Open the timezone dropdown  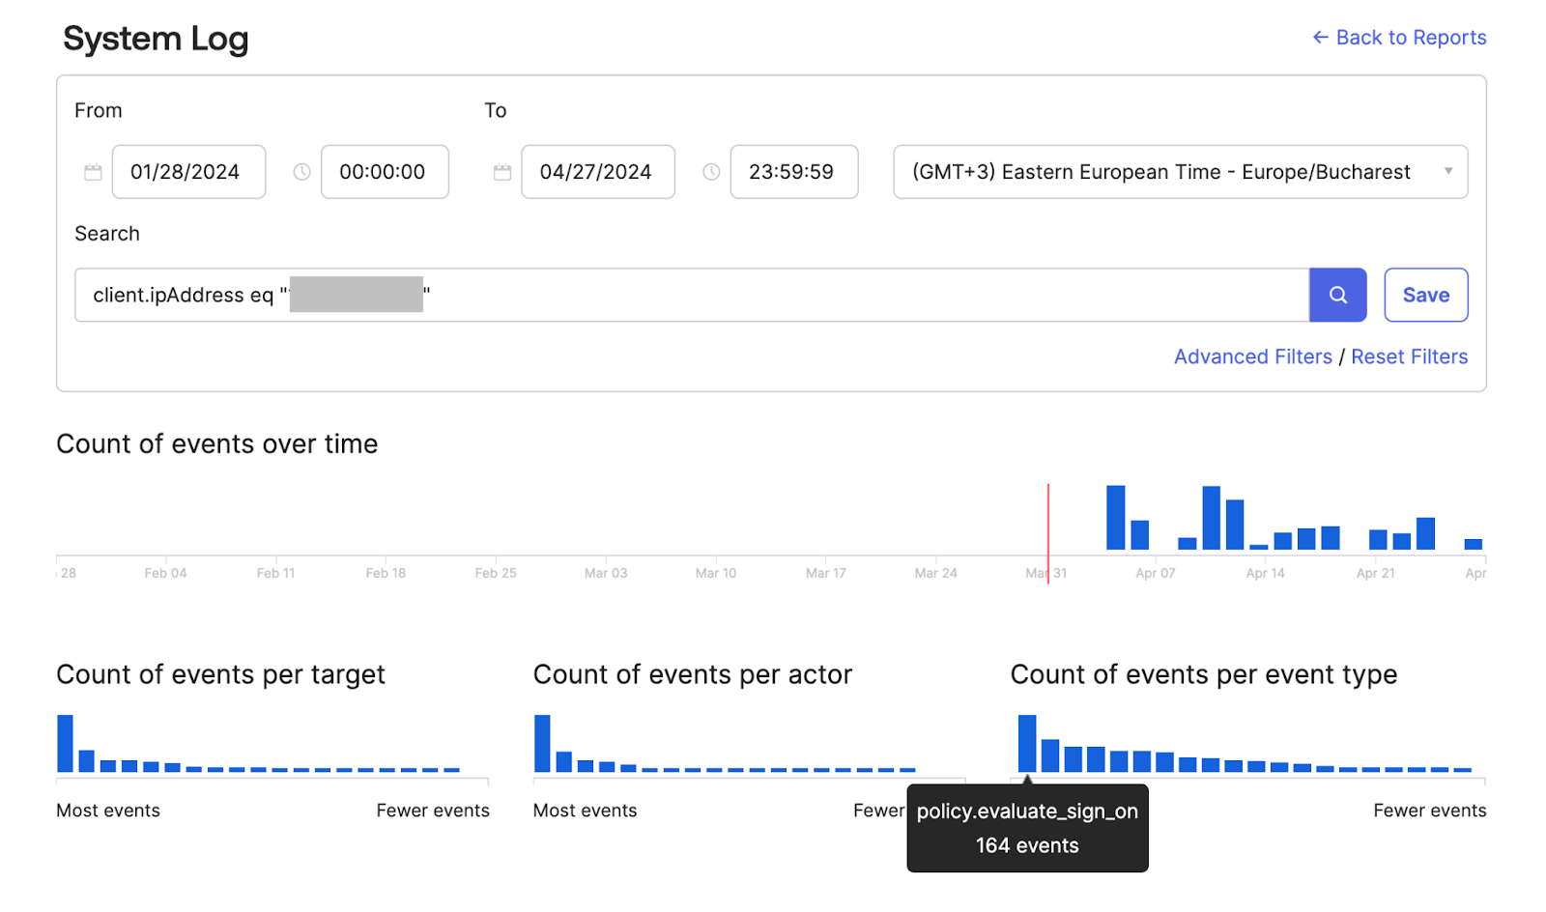[x=1180, y=172]
